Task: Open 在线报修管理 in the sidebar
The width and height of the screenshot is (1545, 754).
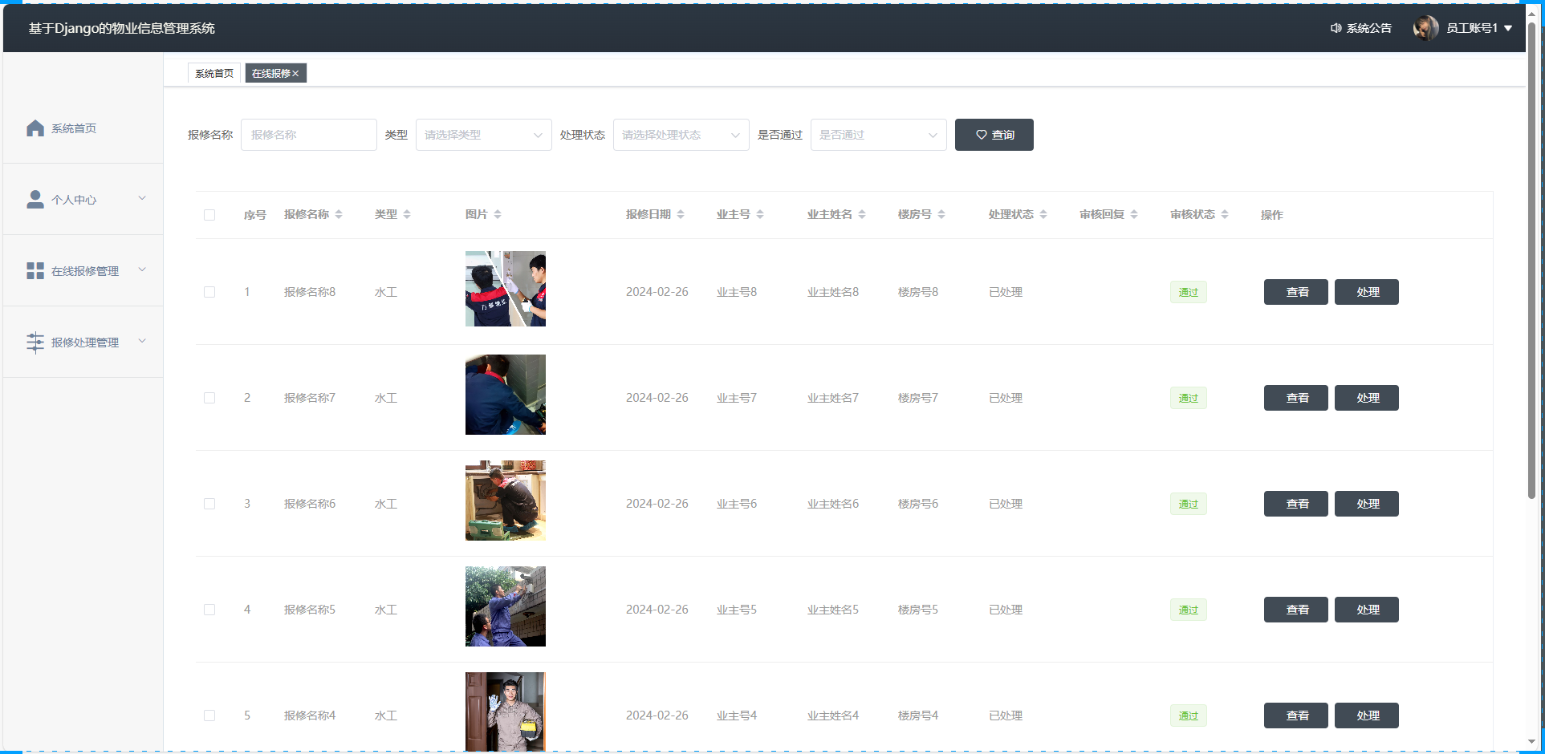Action: (83, 271)
